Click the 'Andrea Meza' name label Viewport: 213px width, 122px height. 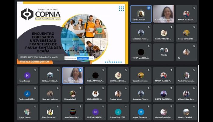116,99
